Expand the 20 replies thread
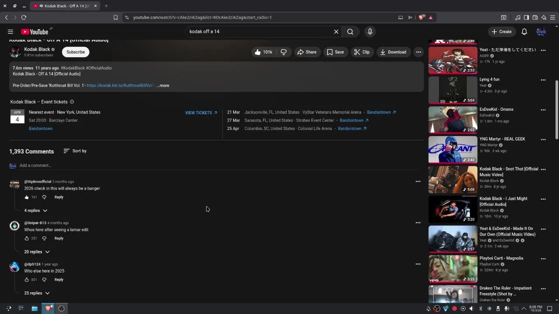 [x=37, y=252]
